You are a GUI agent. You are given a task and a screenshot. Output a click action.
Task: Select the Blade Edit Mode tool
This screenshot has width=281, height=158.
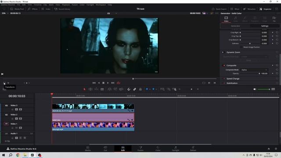point(102,89)
